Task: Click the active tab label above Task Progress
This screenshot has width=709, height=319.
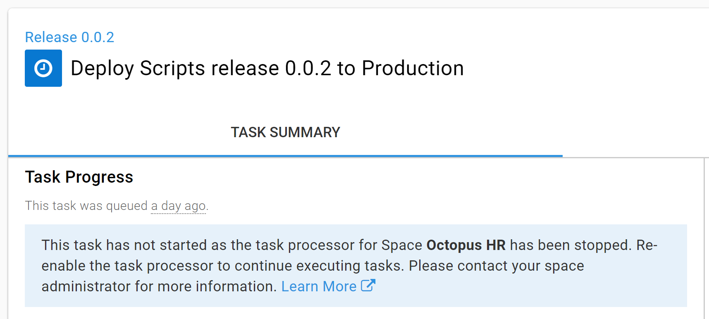Action: (x=285, y=132)
